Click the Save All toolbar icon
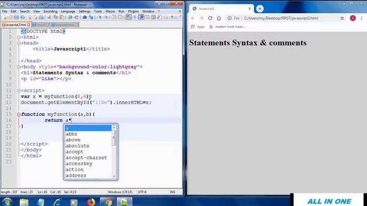 (x=22, y=17)
